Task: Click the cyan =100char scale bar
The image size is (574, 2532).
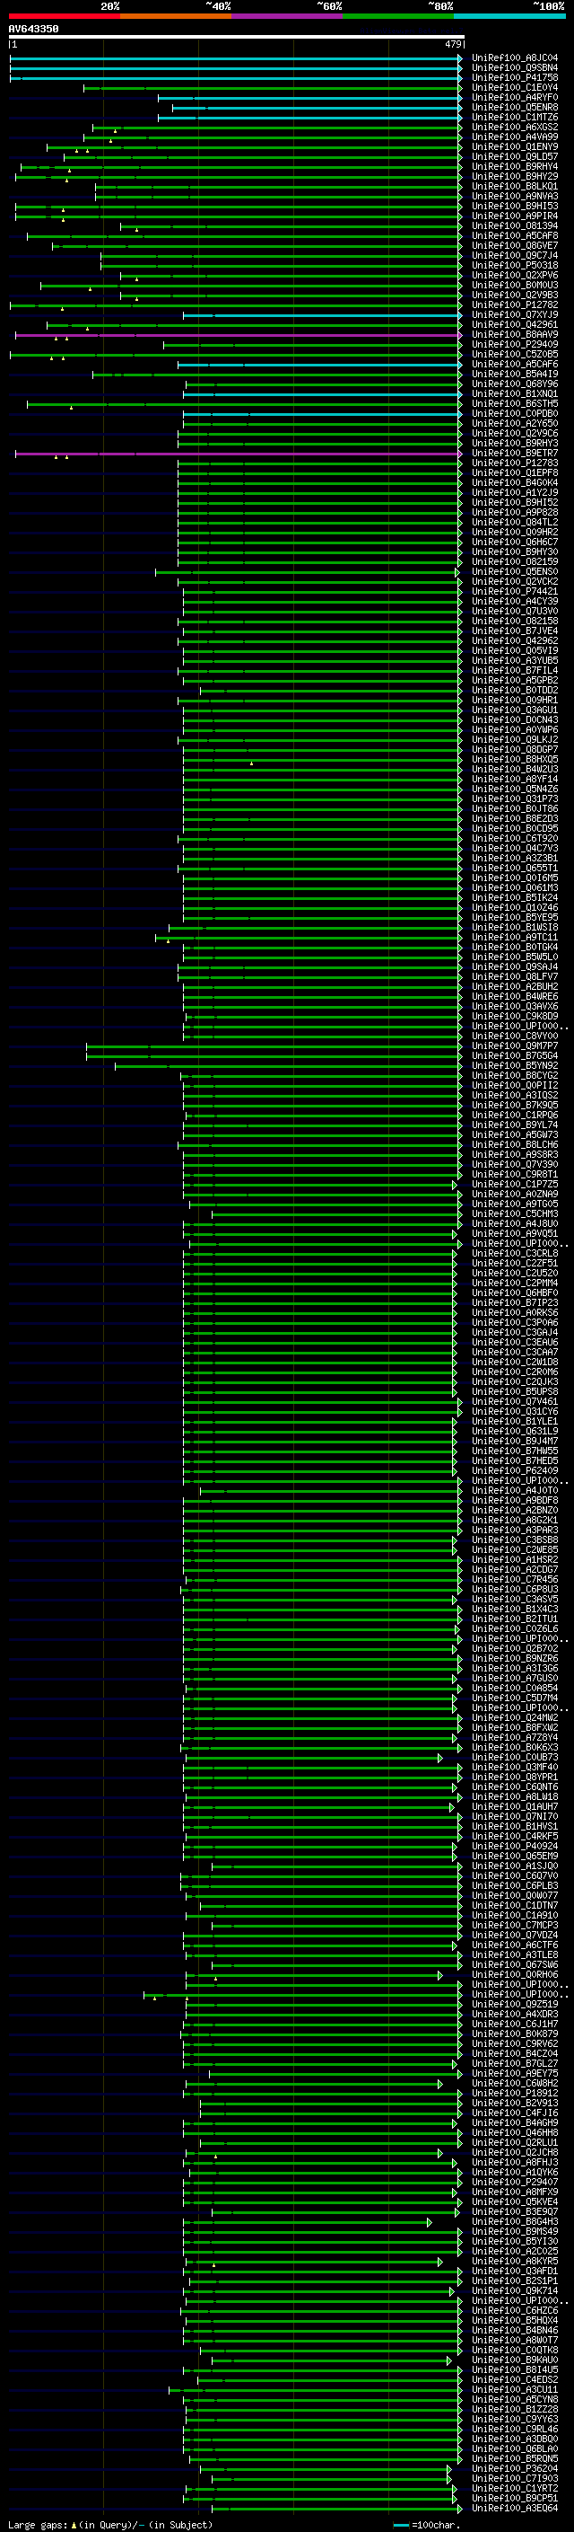Action: click(400, 2524)
